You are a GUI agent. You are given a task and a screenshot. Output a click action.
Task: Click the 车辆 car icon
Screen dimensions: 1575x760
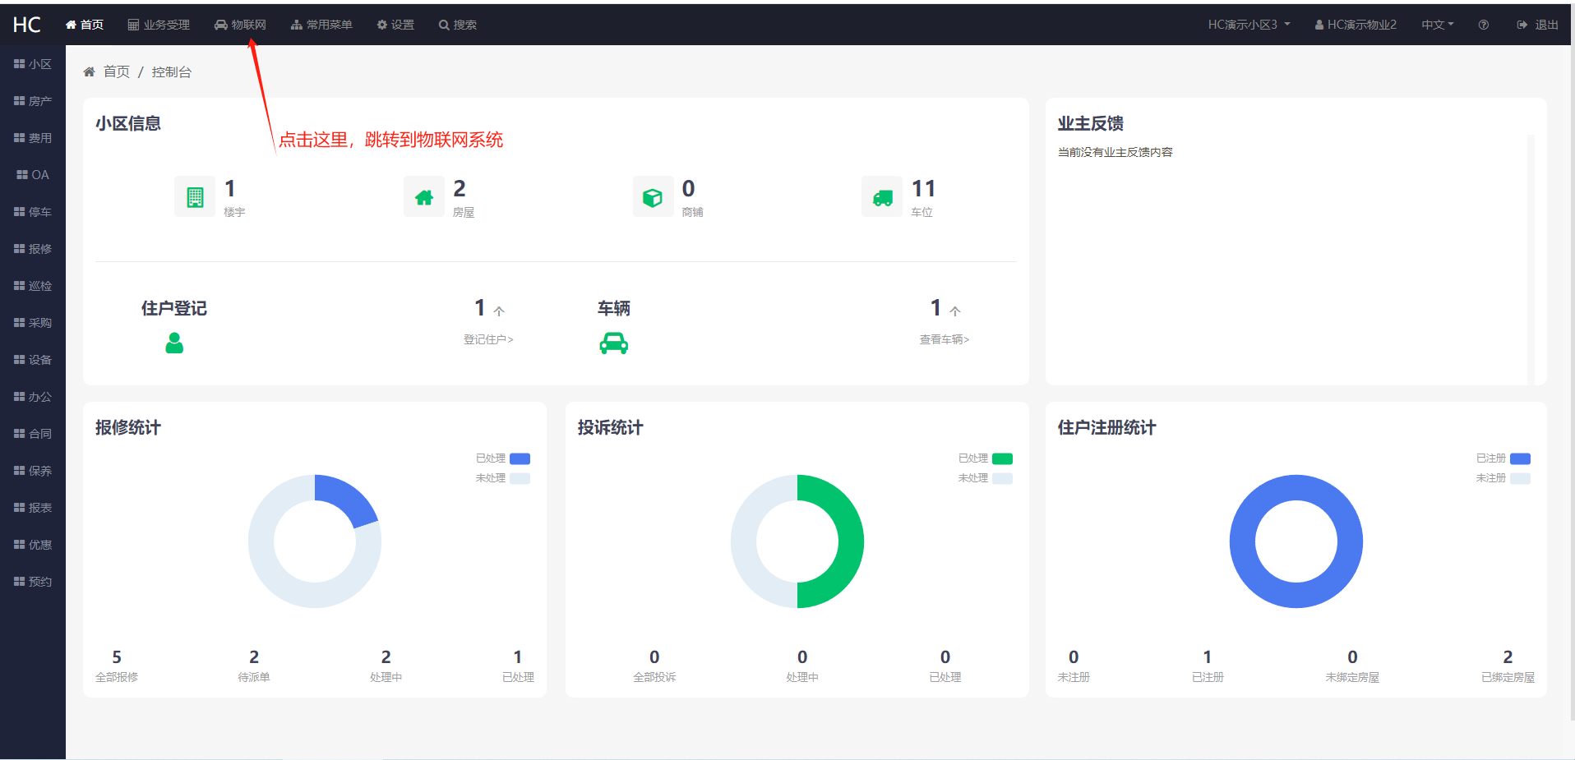point(614,343)
